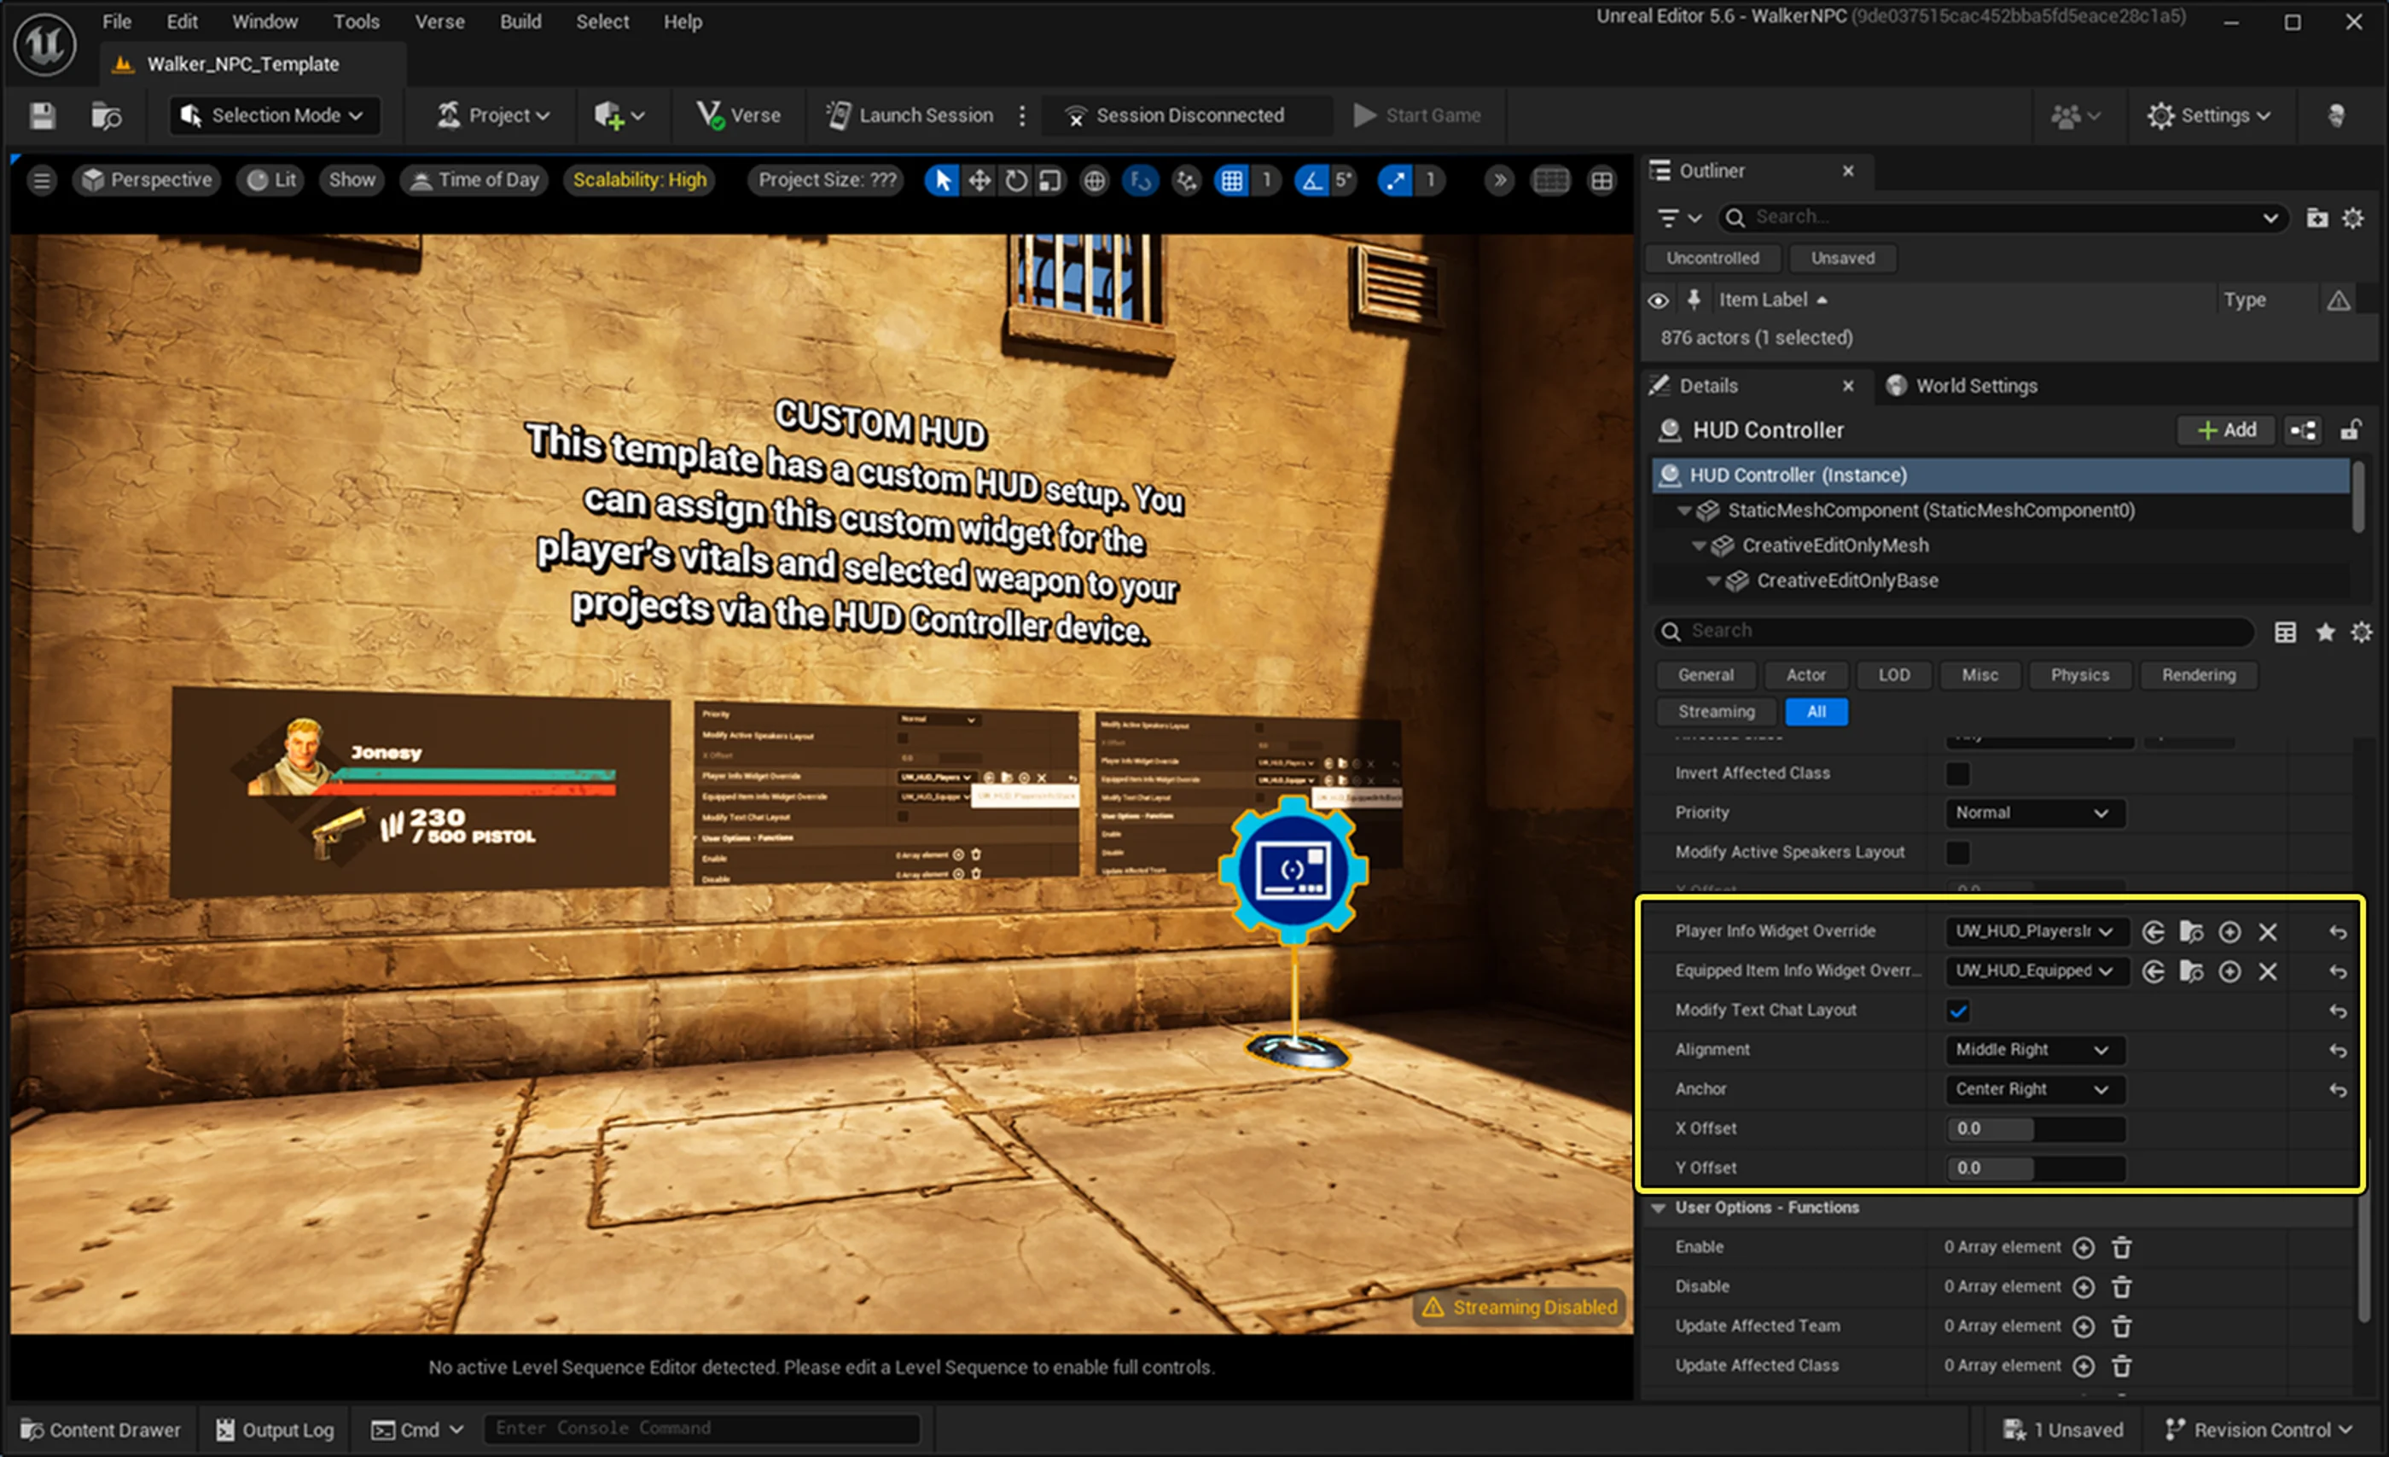The image size is (2389, 1457).
Task: Open the Build menu
Action: (520, 21)
